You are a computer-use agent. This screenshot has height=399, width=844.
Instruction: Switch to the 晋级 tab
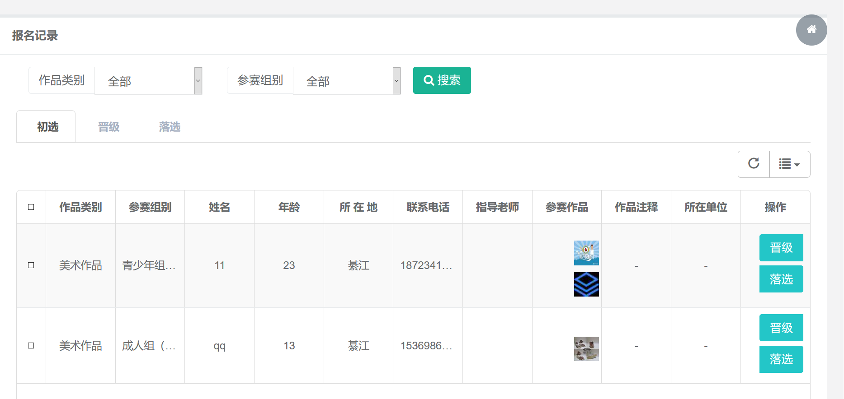108,127
